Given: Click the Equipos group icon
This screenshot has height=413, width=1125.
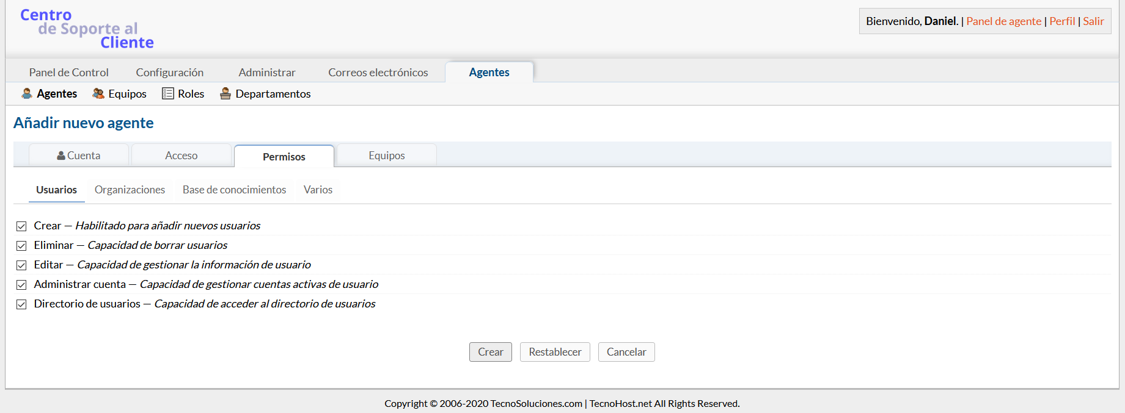Looking at the screenshot, I should point(98,93).
